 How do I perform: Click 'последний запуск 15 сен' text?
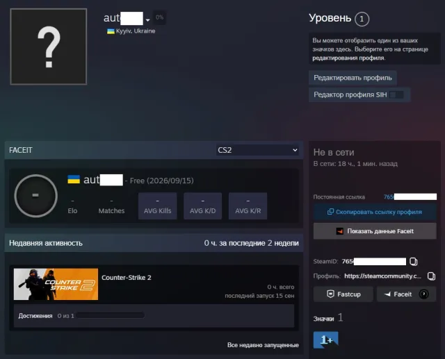click(x=259, y=296)
